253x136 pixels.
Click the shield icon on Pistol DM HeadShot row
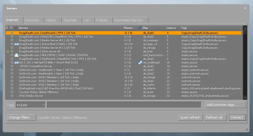tap(12, 37)
